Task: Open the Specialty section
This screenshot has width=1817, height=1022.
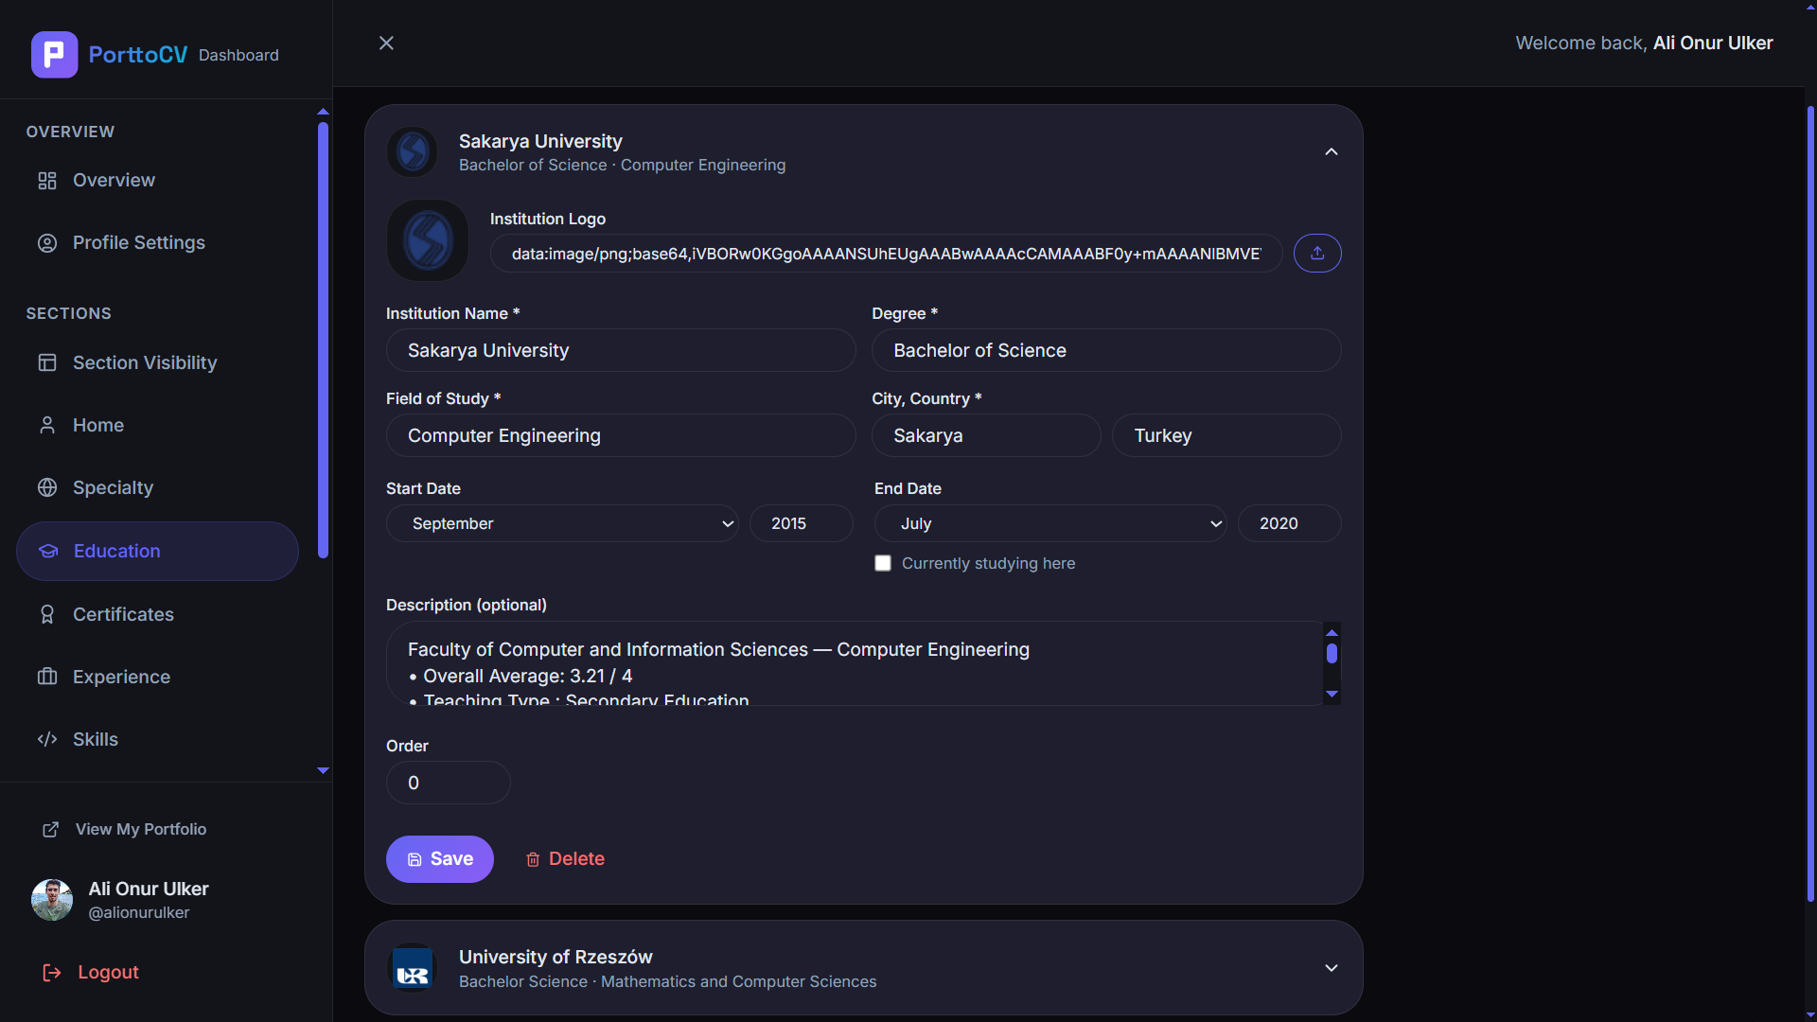Action: pos(157,487)
